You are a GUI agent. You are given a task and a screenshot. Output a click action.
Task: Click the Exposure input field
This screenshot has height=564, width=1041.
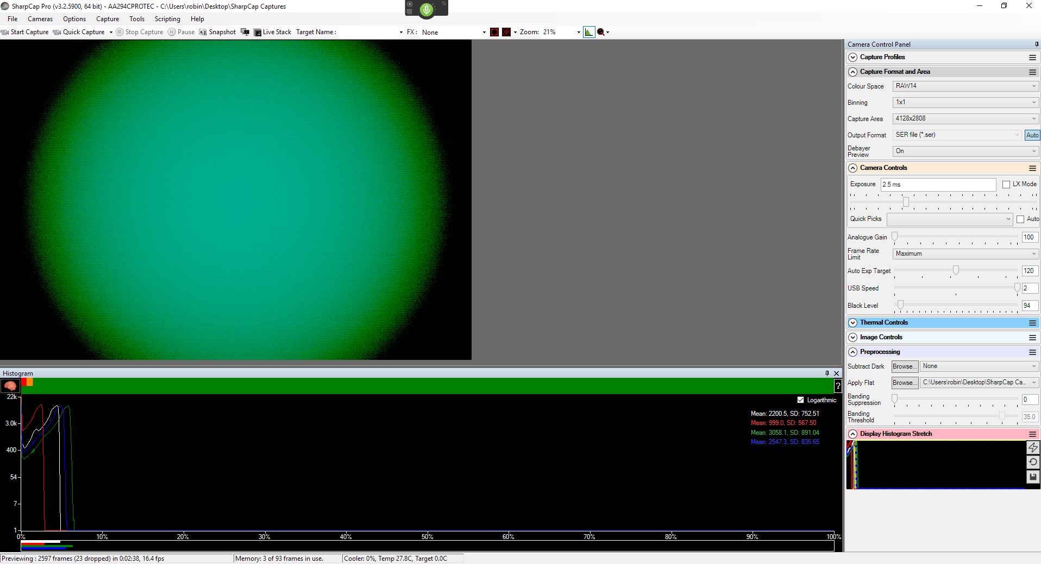938,185
